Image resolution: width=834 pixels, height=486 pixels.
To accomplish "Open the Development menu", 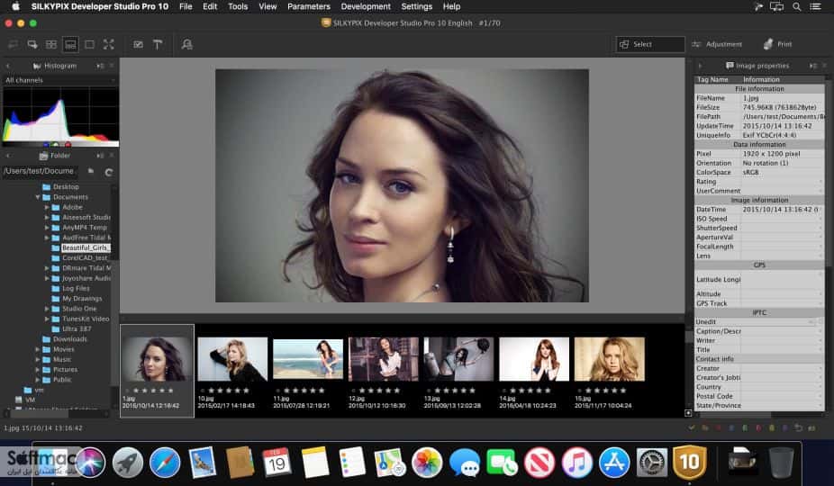I will coord(366,7).
